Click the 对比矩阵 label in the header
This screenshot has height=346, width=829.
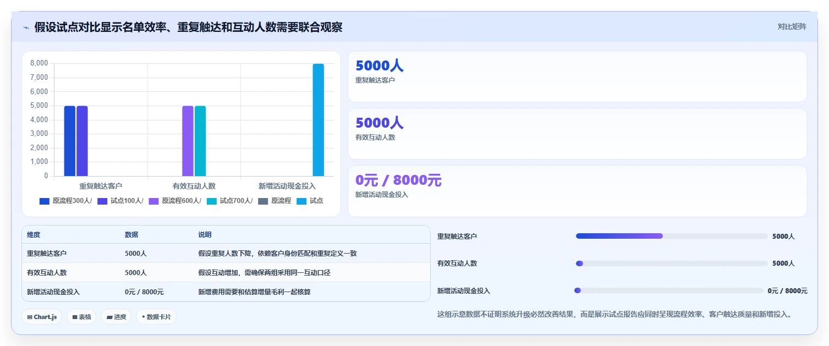792,26
